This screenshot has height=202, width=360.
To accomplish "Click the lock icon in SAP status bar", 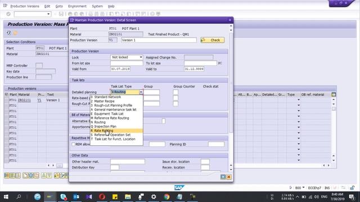I will [352, 188].
